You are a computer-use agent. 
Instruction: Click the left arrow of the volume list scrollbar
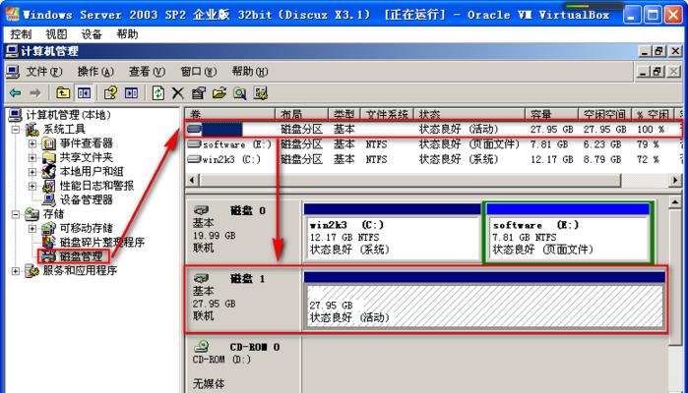pyautogui.click(x=192, y=180)
